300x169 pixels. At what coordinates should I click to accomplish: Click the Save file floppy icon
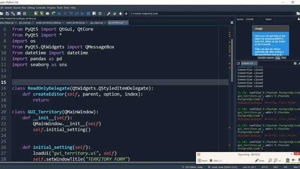(7, 14)
